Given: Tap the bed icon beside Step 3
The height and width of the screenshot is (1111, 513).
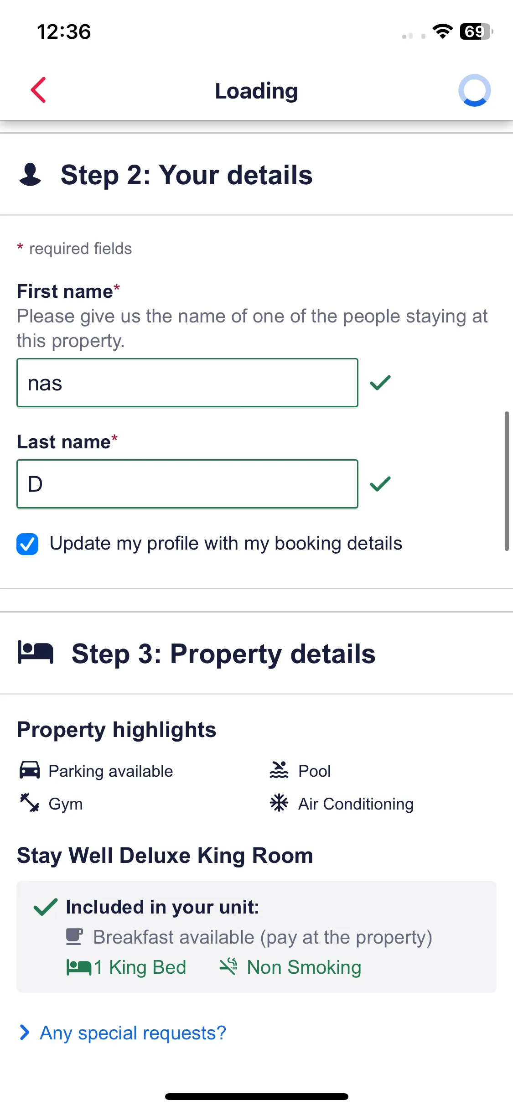Looking at the screenshot, I should pos(36,652).
